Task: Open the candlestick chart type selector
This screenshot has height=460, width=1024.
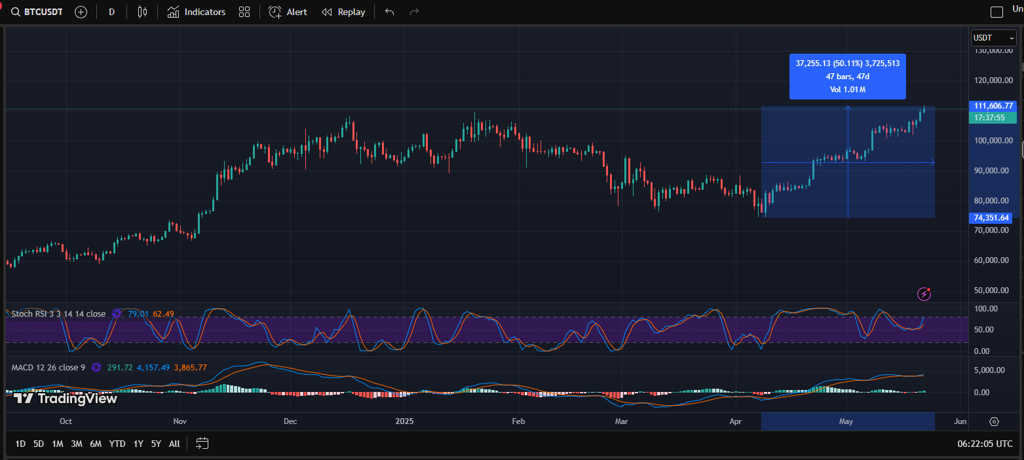Action: (142, 12)
